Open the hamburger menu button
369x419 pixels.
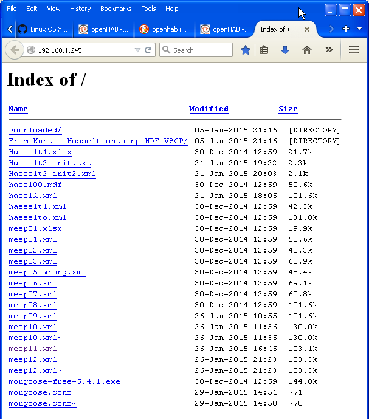[354, 50]
